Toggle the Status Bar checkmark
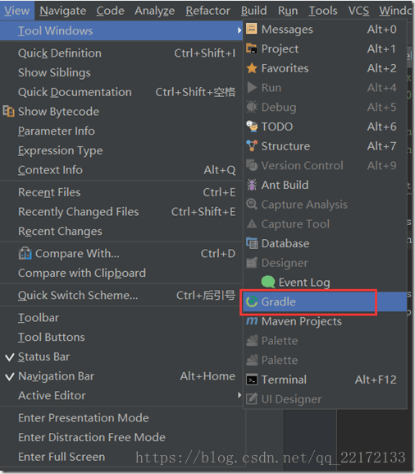The height and width of the screenshot is (474, 415). pos(10,357)
